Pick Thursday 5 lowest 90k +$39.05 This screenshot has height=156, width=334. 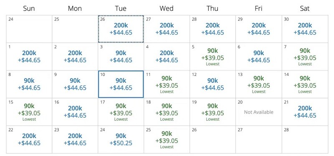[213, 57]
